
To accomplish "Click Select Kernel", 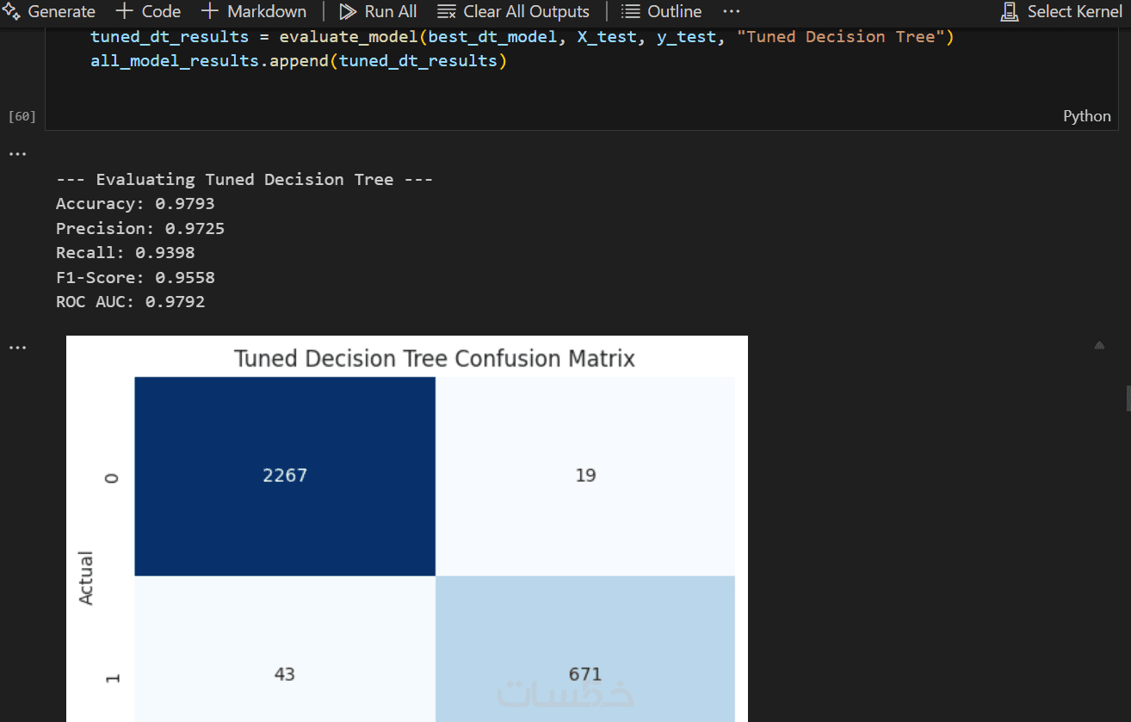I will (x=1062, y=11).
